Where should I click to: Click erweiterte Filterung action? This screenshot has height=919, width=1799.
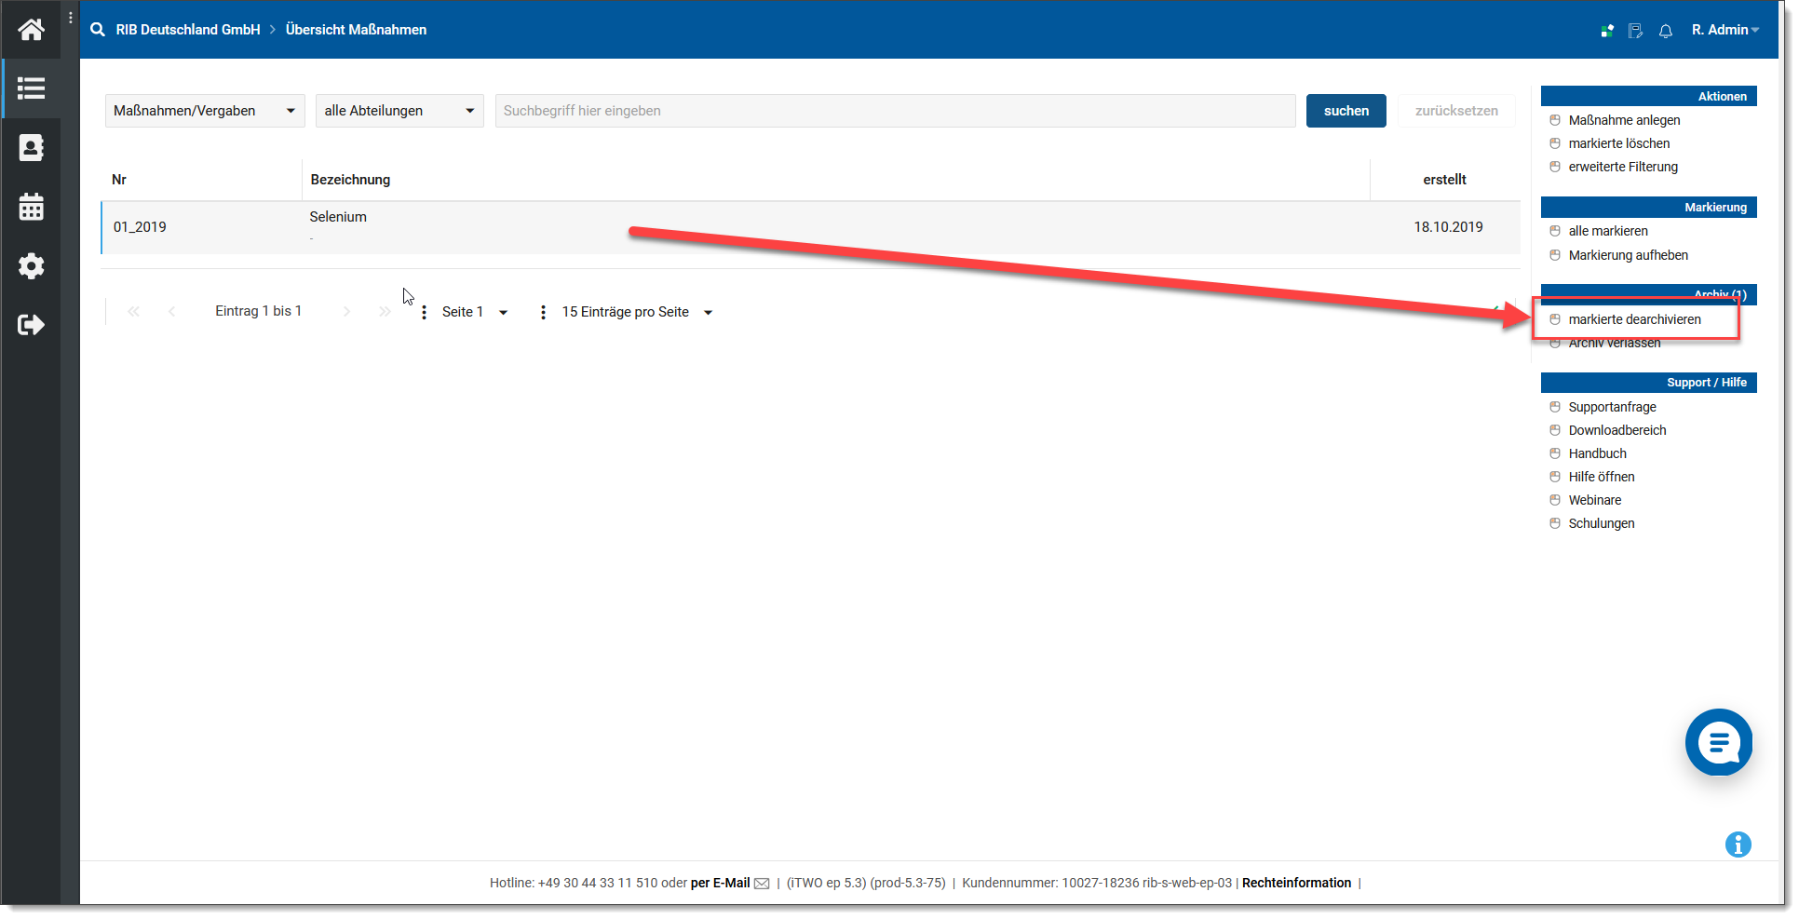[x=1622, y=167]
